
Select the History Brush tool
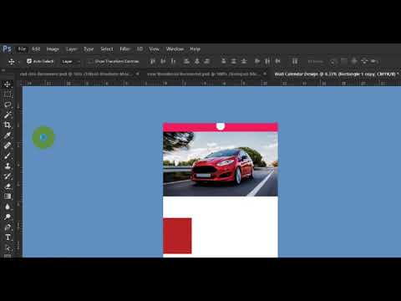click(x=8, y=176)
